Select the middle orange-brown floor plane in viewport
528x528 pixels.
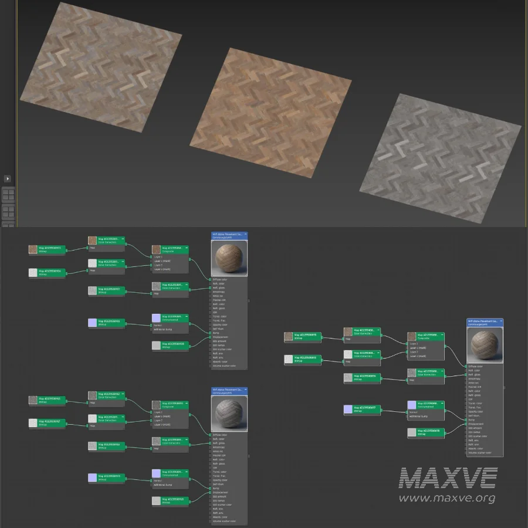(x=270, y=113)
